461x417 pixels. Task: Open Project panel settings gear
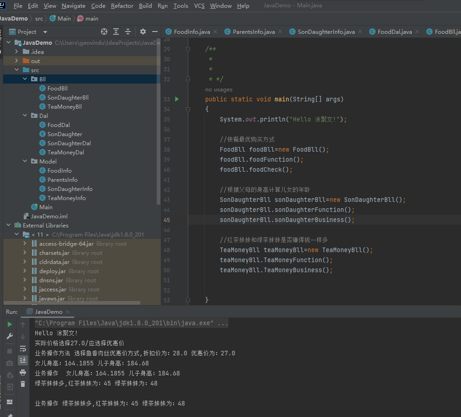(x=143, y=32)
